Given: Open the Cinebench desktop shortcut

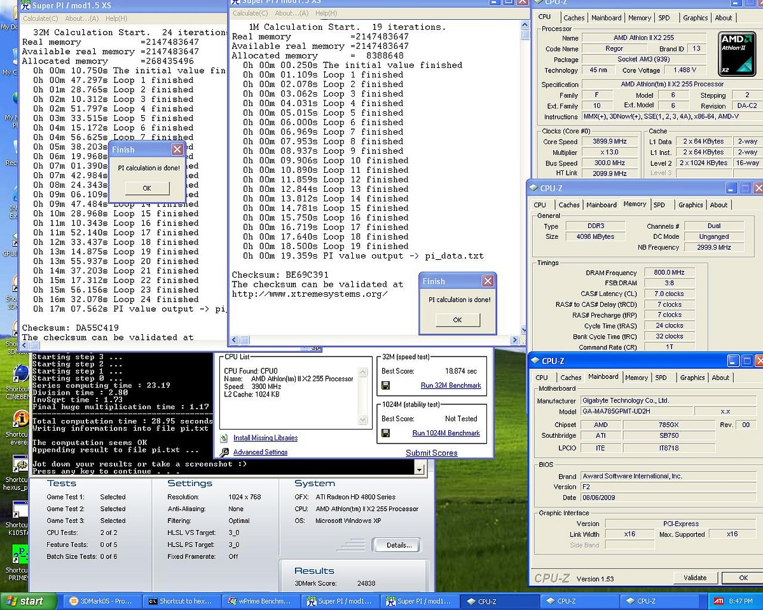Looking at the screenshot, I should (x=20, y=373).
